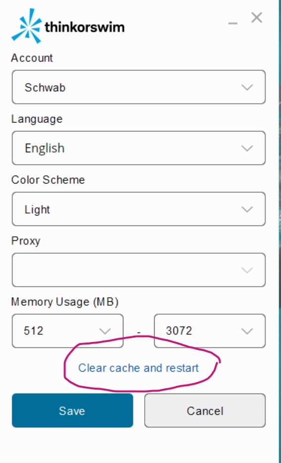The height and width of the screenshot is (463, 281).
Task: Click the chevron arrow in Color Scheme field
Action: click(247, 209)
